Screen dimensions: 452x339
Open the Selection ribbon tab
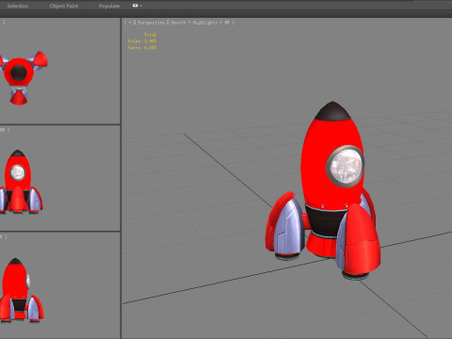coord(18,6)
